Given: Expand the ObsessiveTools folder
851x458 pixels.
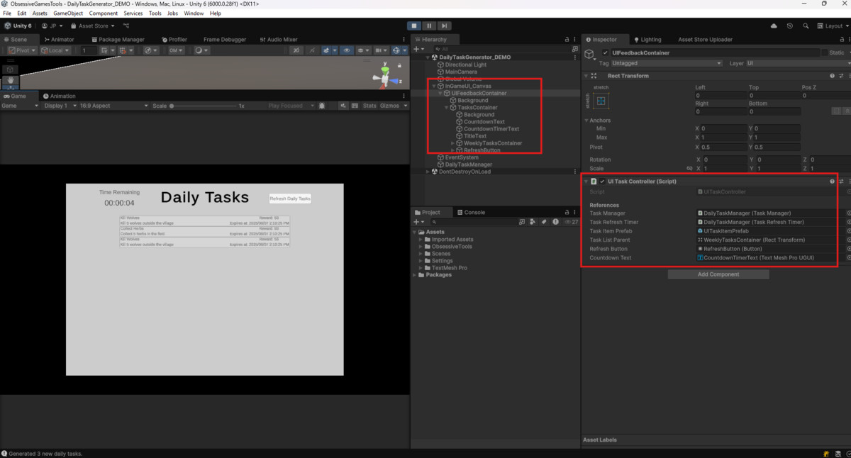Looking at the screenshot, I should [x=421, y=247].
